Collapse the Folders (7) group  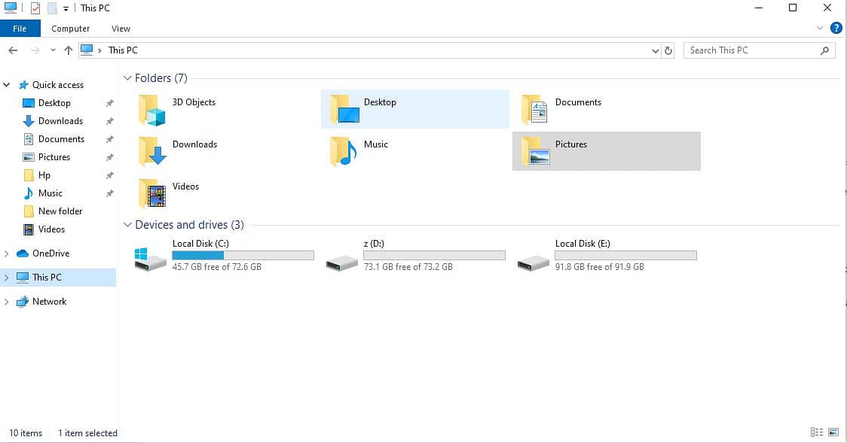127,78
